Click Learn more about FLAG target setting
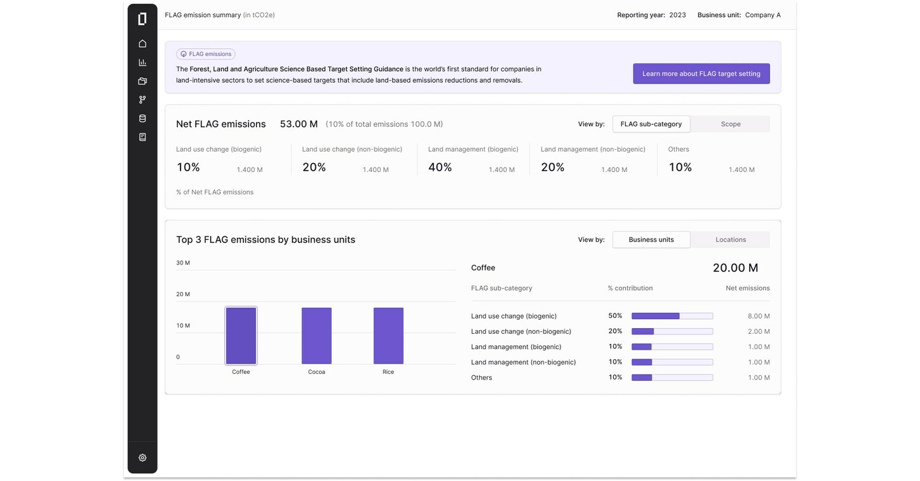 [701, 74]
